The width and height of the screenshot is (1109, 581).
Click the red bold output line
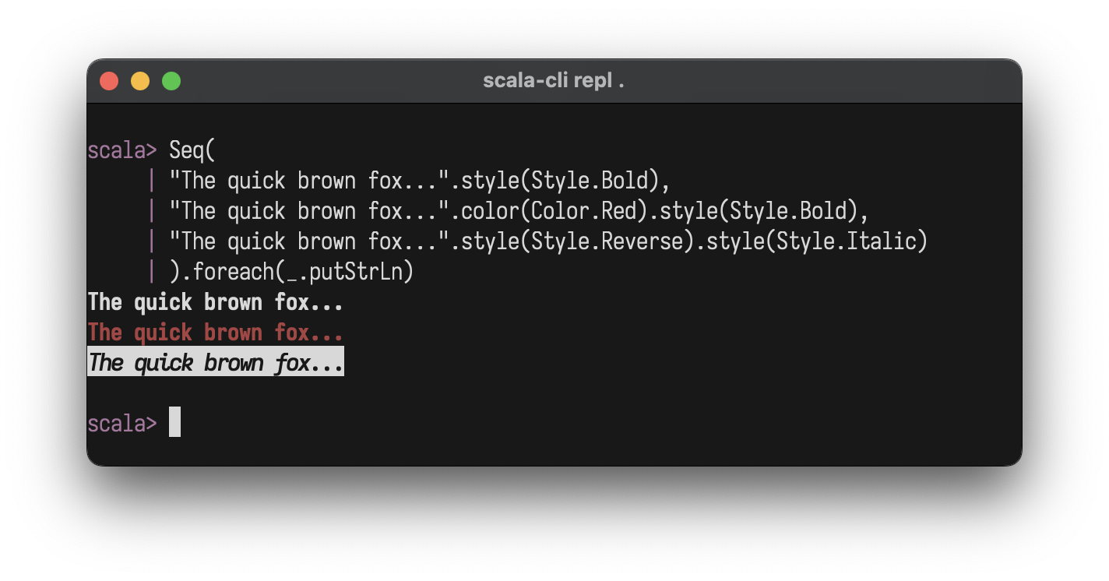point(215,333)
